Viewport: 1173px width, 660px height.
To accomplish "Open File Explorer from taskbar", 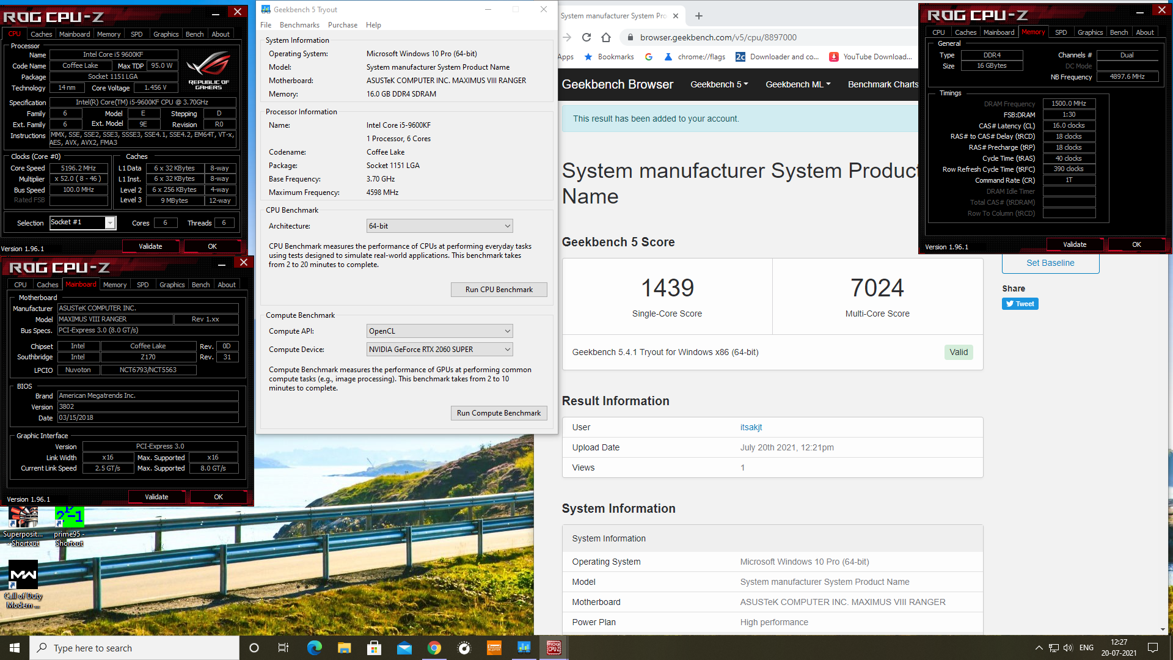I will pos(344,648).
